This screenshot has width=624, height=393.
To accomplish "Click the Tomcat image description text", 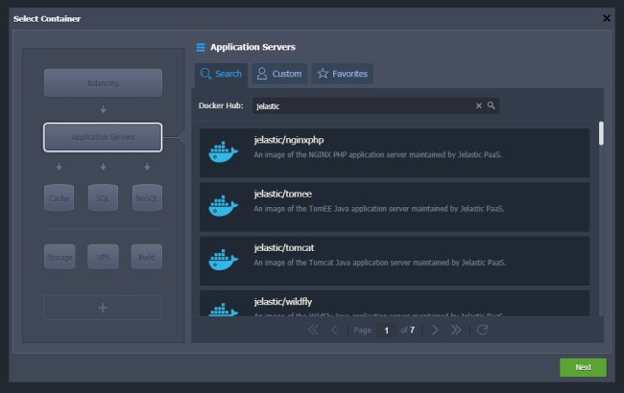I will (x=379, y=263).
